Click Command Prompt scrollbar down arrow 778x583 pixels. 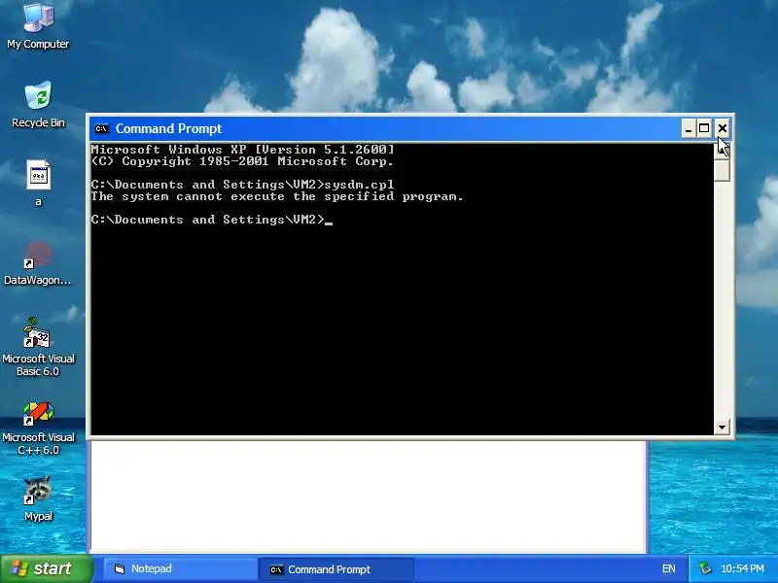[x=722, y=427]
